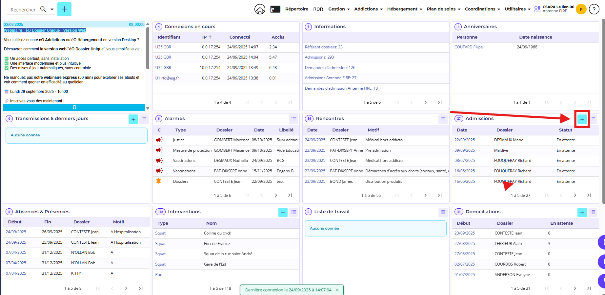The height and width of the screenshot is (295, 605).
Task: Open the ROR menu item
Action: tap(318, 9)
